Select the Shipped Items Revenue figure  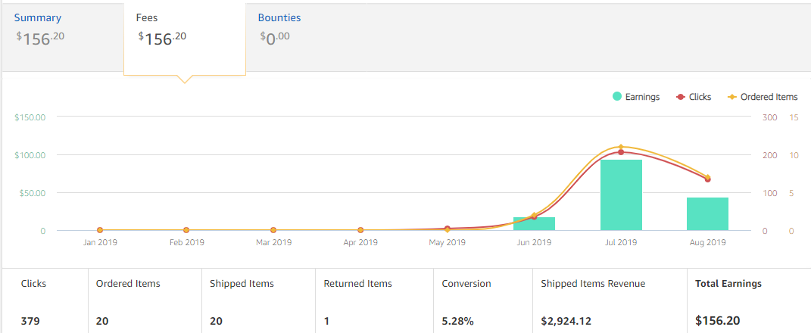[566, 321]
